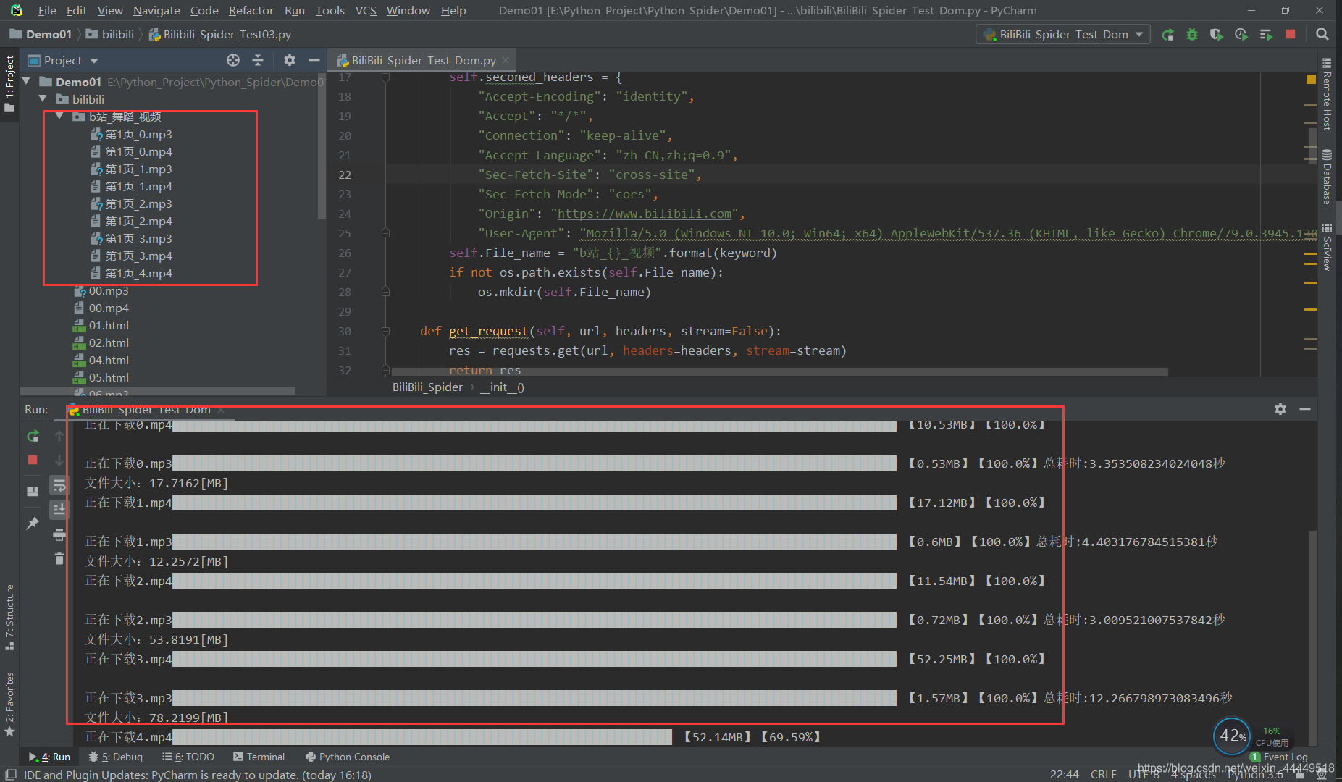Locate current file in Project tree
Image resolution: width=1342 pixels, height=782 pixels.
[233, 60]
